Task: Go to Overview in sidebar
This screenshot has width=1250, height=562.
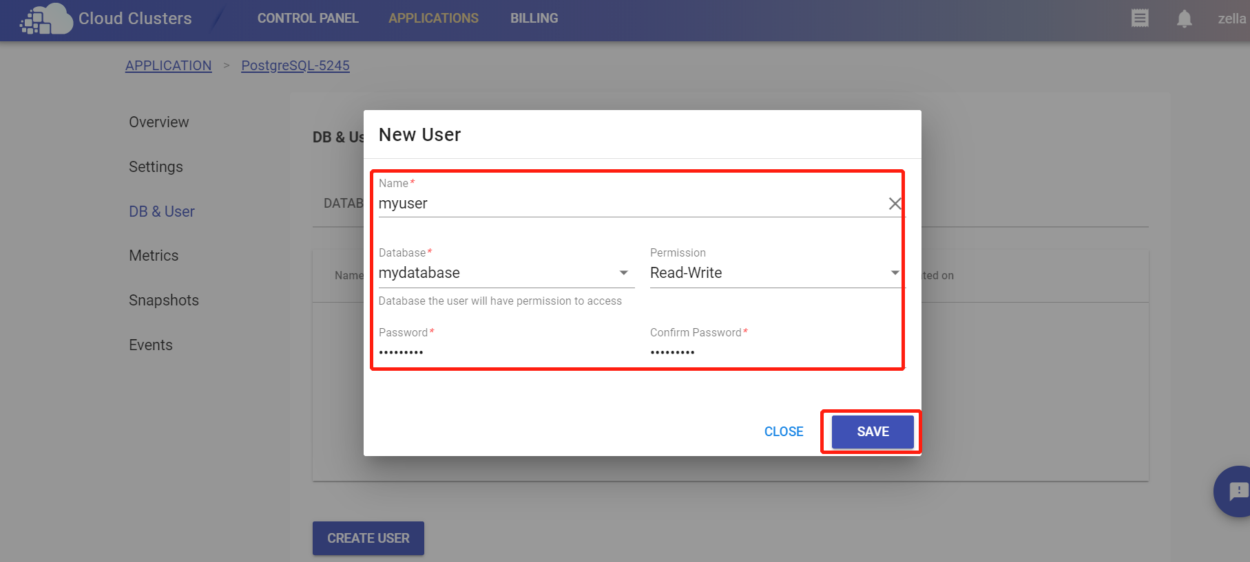Action: point(158,122)
